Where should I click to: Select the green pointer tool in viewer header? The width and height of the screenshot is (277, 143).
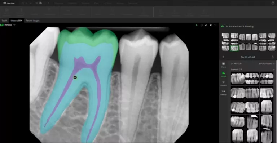tap(197, 25)
